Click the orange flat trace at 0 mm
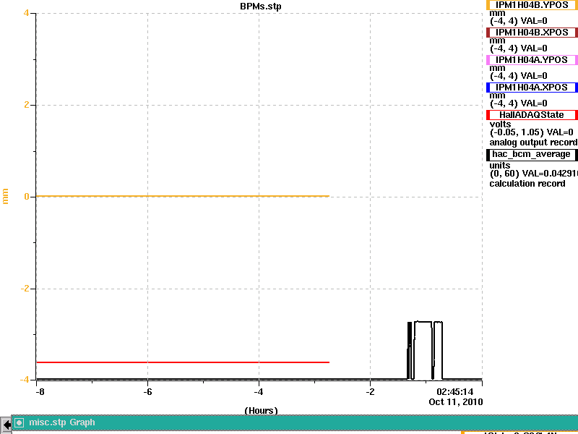The width and height of the screenshot is (578, 434). pos(183,196)
